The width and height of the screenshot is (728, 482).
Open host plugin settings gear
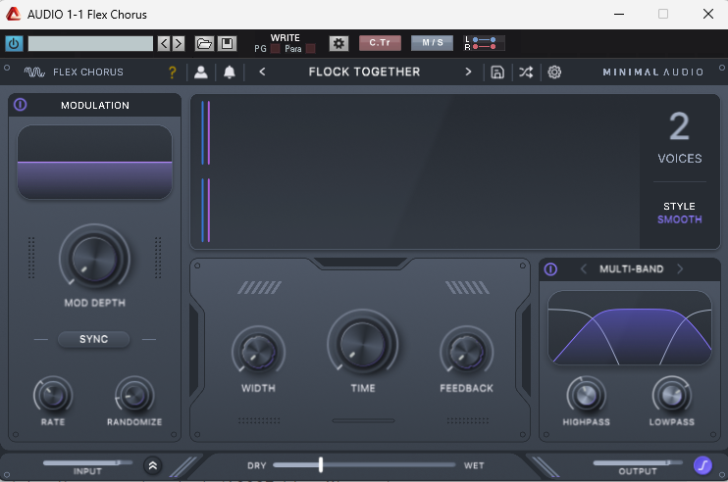(x=338, y=43)
